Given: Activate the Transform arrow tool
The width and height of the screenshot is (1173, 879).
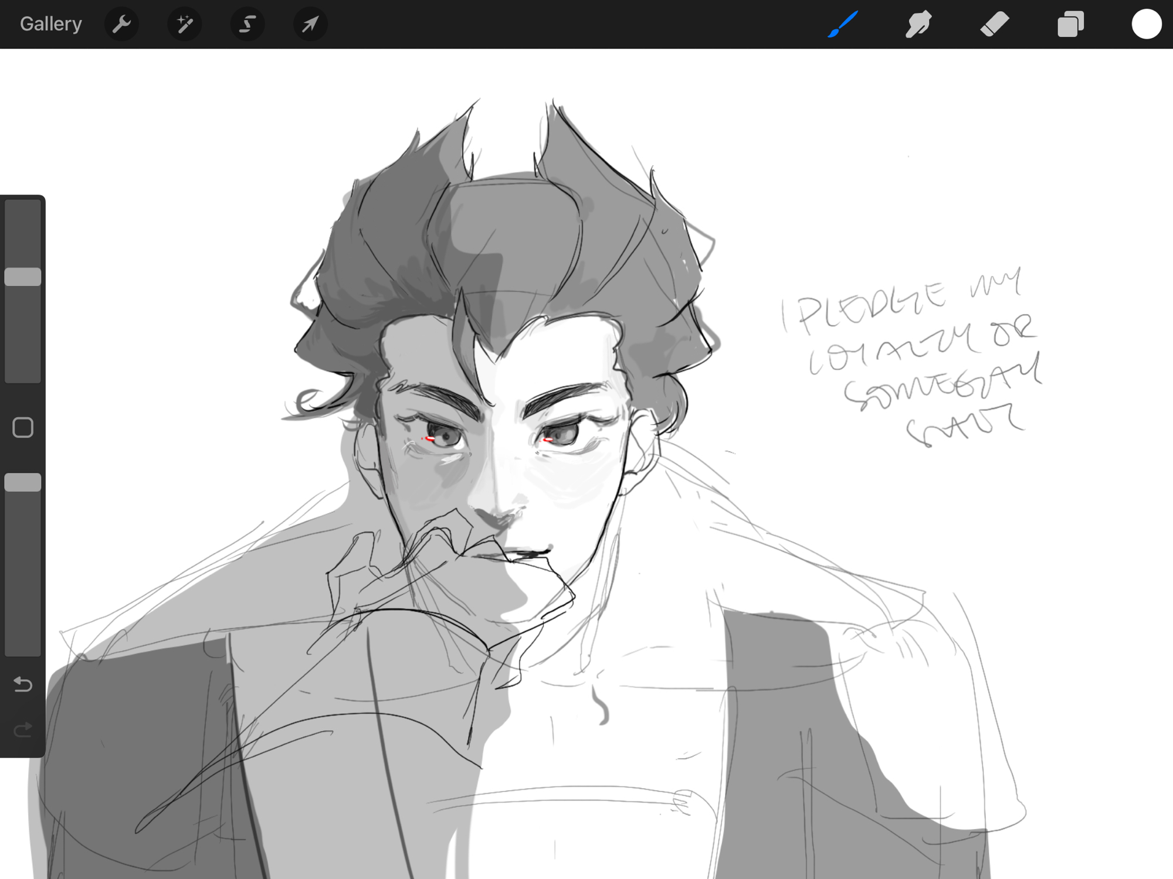Looking at the screenshot, I should [x=310, y=24].
